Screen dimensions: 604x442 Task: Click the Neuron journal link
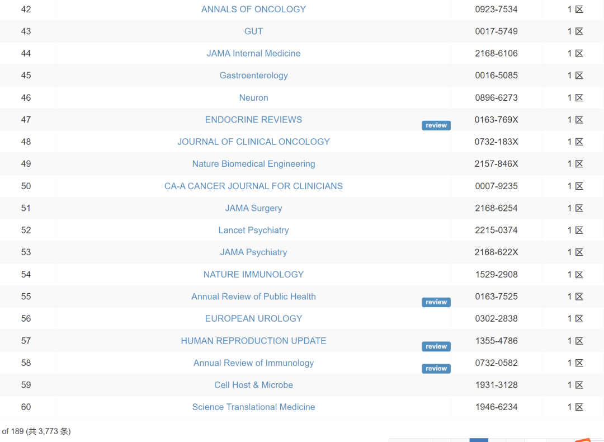(x=253, y=97)
